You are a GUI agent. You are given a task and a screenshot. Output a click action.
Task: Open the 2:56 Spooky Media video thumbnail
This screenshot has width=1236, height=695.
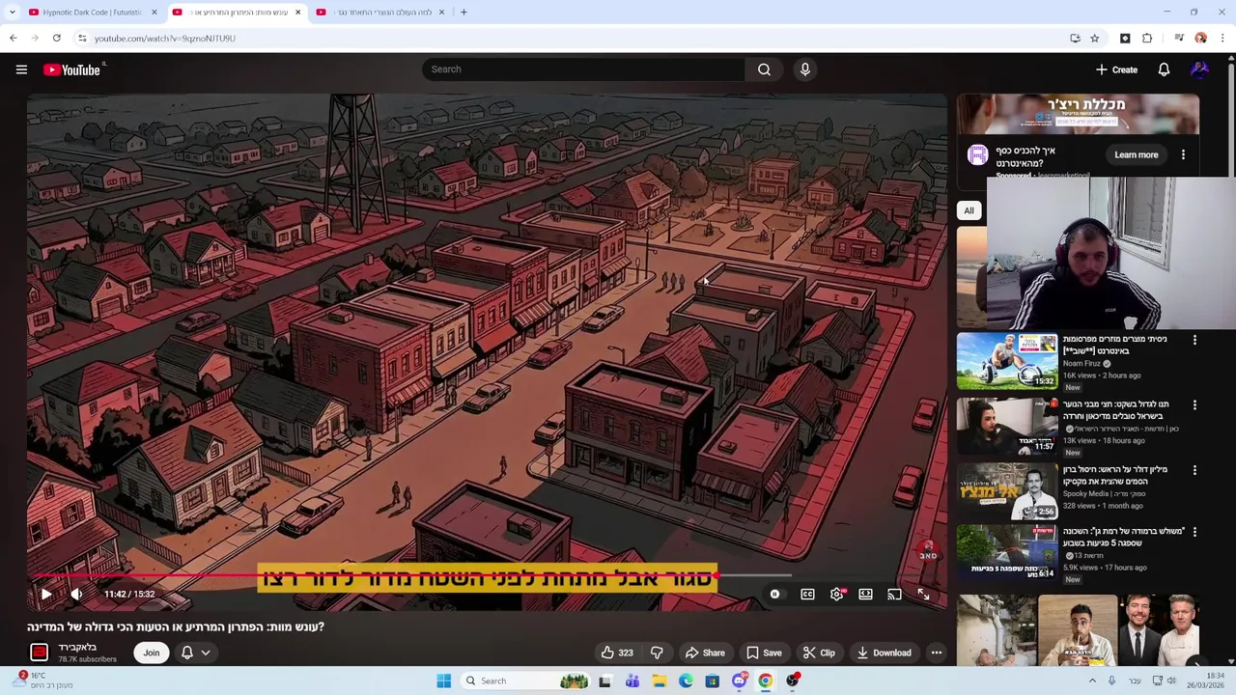click(1006, 490)
